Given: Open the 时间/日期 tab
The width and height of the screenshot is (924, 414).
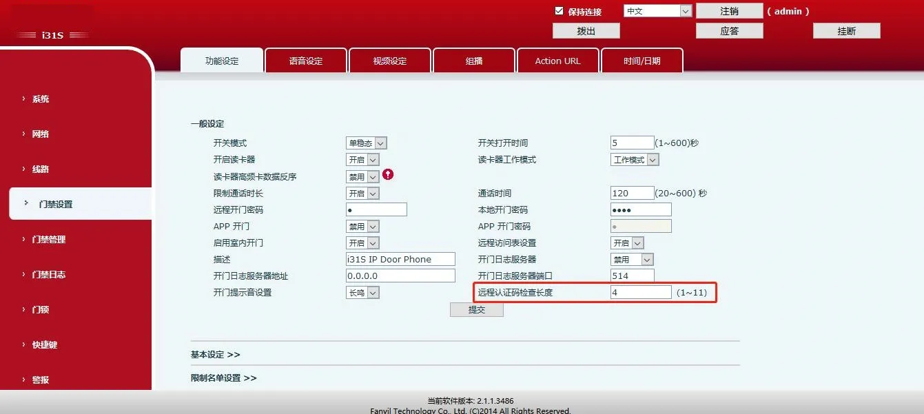Looking at the screenshot, I should click(x=641, y=61).
